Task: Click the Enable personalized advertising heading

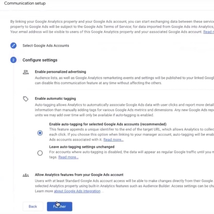Action: click(60, 72)
